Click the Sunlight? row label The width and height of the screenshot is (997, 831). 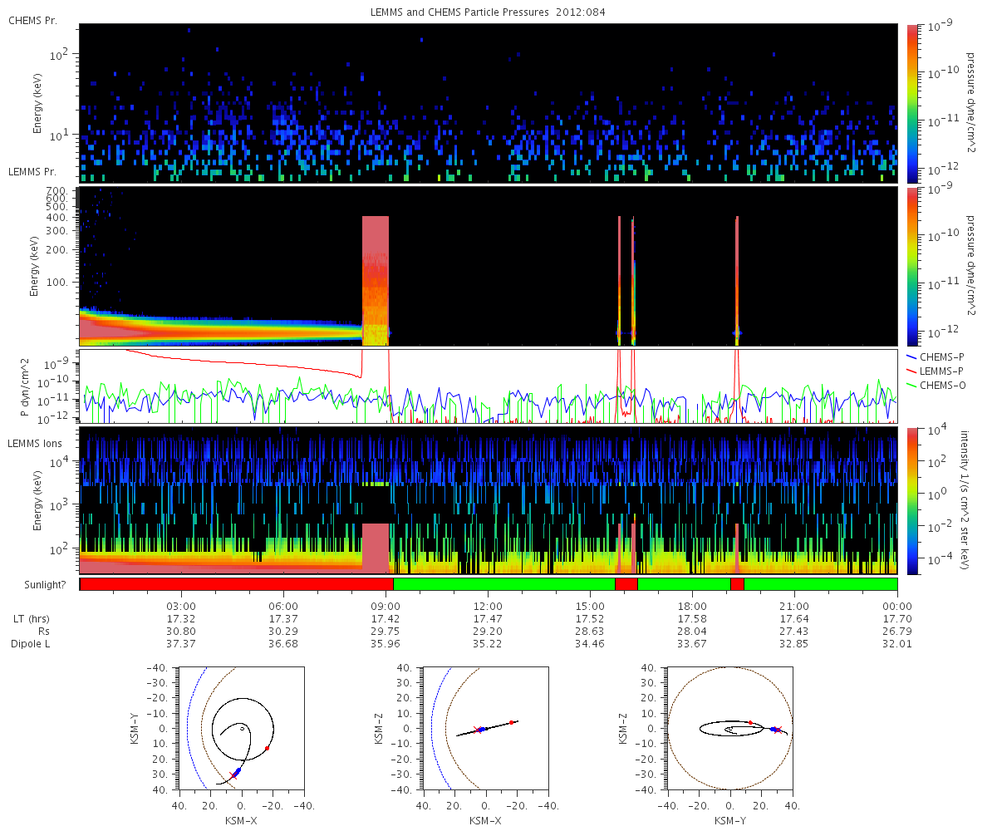[x=42, y=585]
